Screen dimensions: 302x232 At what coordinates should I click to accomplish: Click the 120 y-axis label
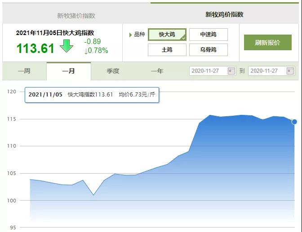pos(12,92)
